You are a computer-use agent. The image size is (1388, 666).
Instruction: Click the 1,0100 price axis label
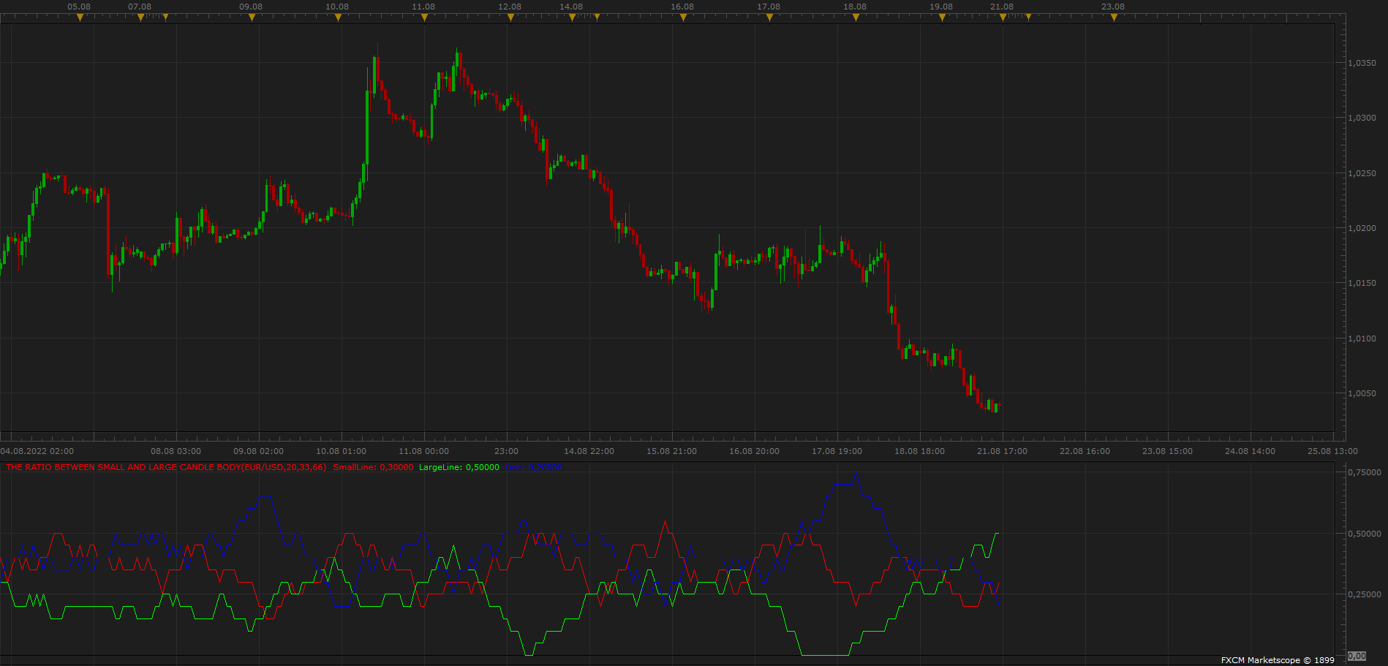(1362, 338)
